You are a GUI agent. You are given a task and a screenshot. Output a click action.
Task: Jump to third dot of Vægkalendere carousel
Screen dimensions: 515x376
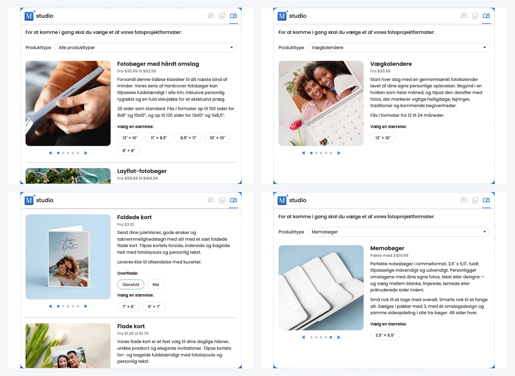pos(321,153)
